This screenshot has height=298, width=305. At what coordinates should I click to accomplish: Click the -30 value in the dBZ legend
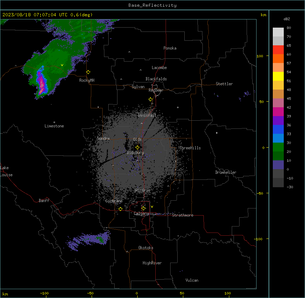coord(290,187)
